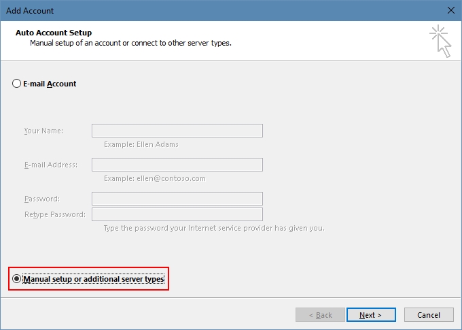Screen dimensions: 462x330
Task: Close the Add Account dialog
Action: coord(450,10)
